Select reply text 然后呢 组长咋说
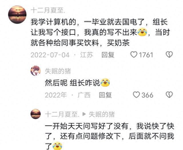 click(x=72, y=83)
